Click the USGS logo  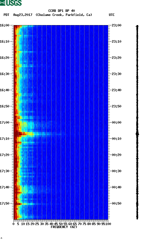pyautogui.click(x=11, y=3)
